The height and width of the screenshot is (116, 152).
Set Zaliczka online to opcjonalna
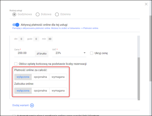pos(40,91)
